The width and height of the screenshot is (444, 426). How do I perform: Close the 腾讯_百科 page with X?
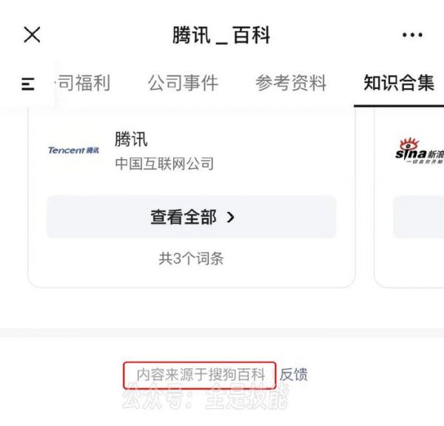point(32,35)
